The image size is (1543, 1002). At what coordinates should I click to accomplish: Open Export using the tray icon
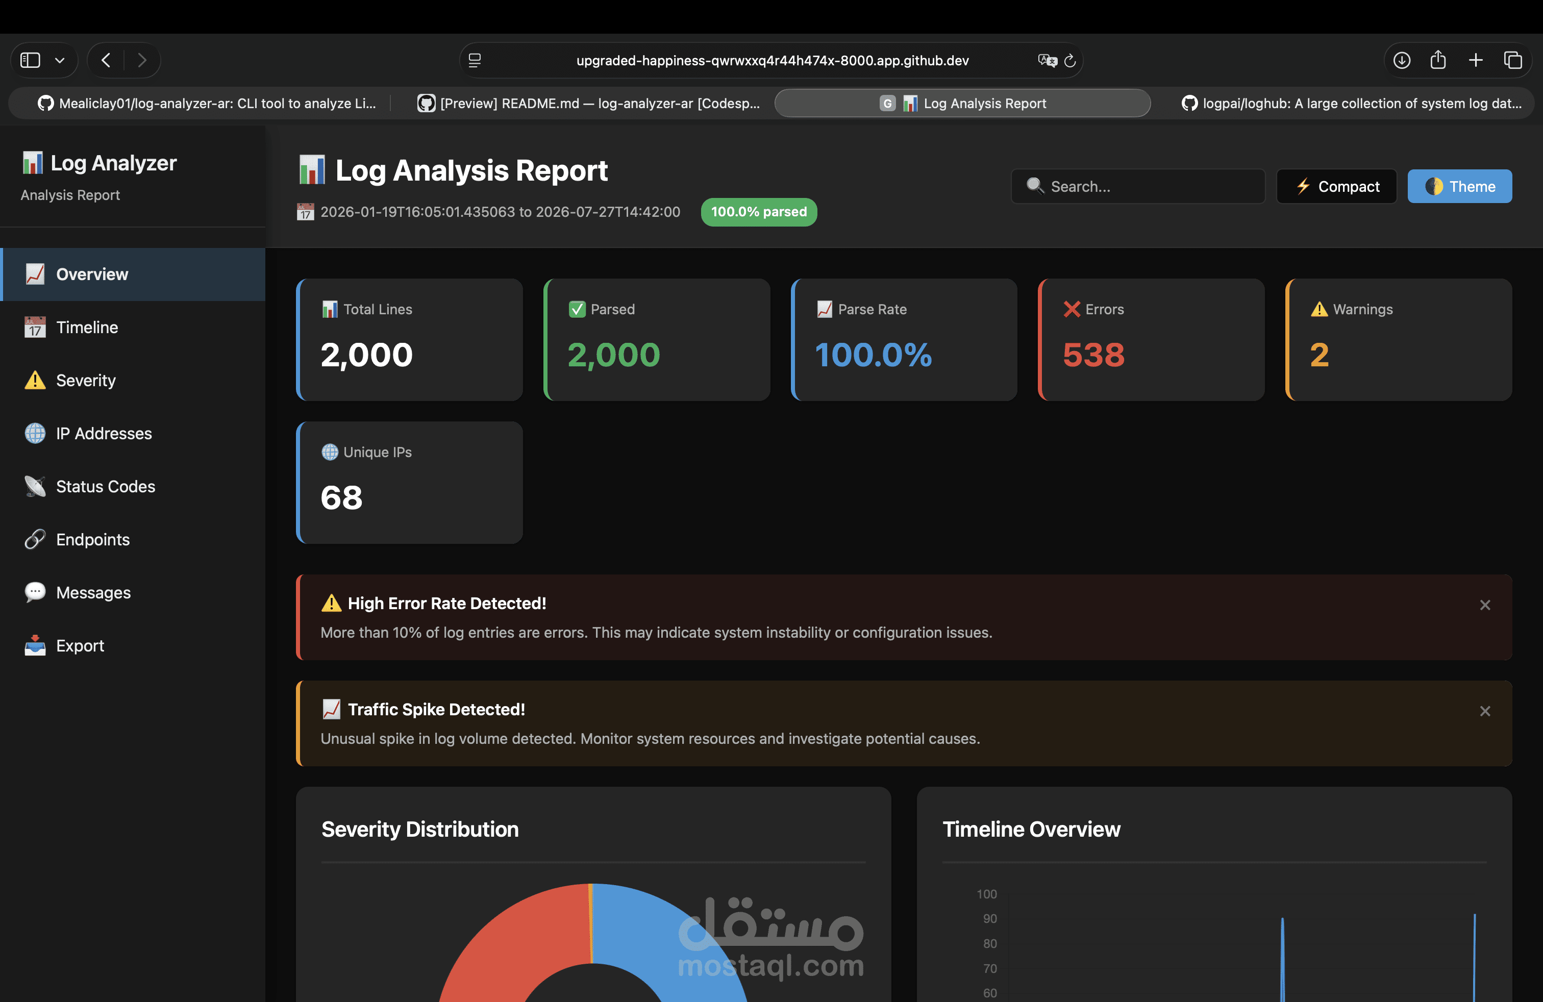[34, 645]
